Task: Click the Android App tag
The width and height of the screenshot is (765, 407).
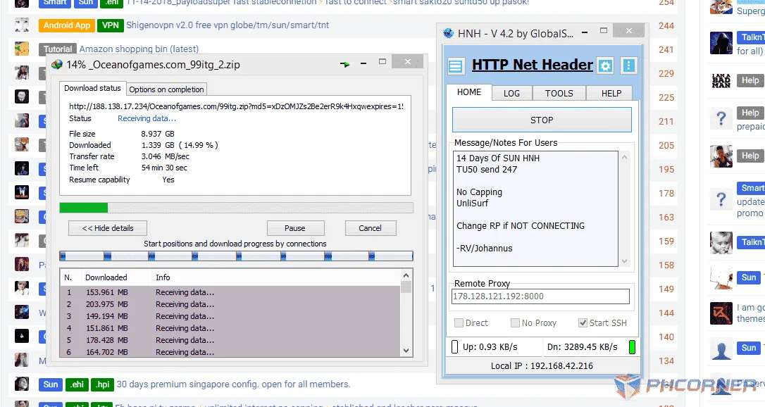Action: tap(66, 25)
